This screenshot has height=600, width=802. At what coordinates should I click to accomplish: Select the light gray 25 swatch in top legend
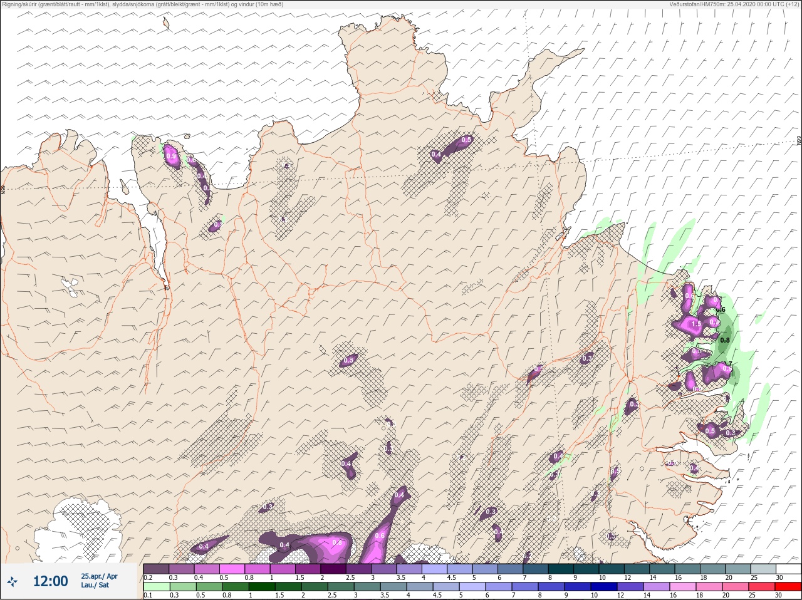coord(763,569)
